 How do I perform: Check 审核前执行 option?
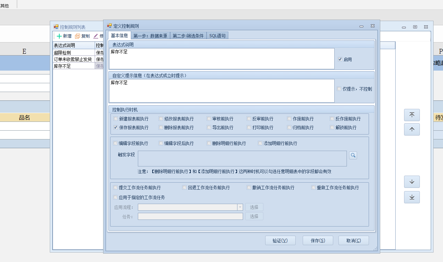coord(209,119)
